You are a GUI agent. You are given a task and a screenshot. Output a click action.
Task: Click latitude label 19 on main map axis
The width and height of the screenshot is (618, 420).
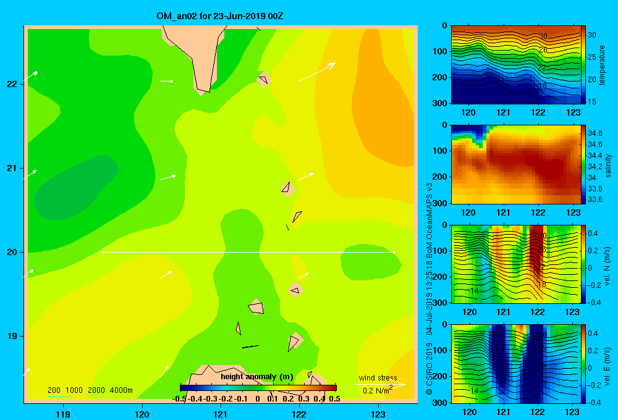[x=12, y=336]
